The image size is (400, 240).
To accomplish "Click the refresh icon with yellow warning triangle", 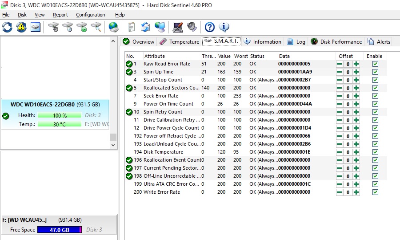I will pos(21,27).
